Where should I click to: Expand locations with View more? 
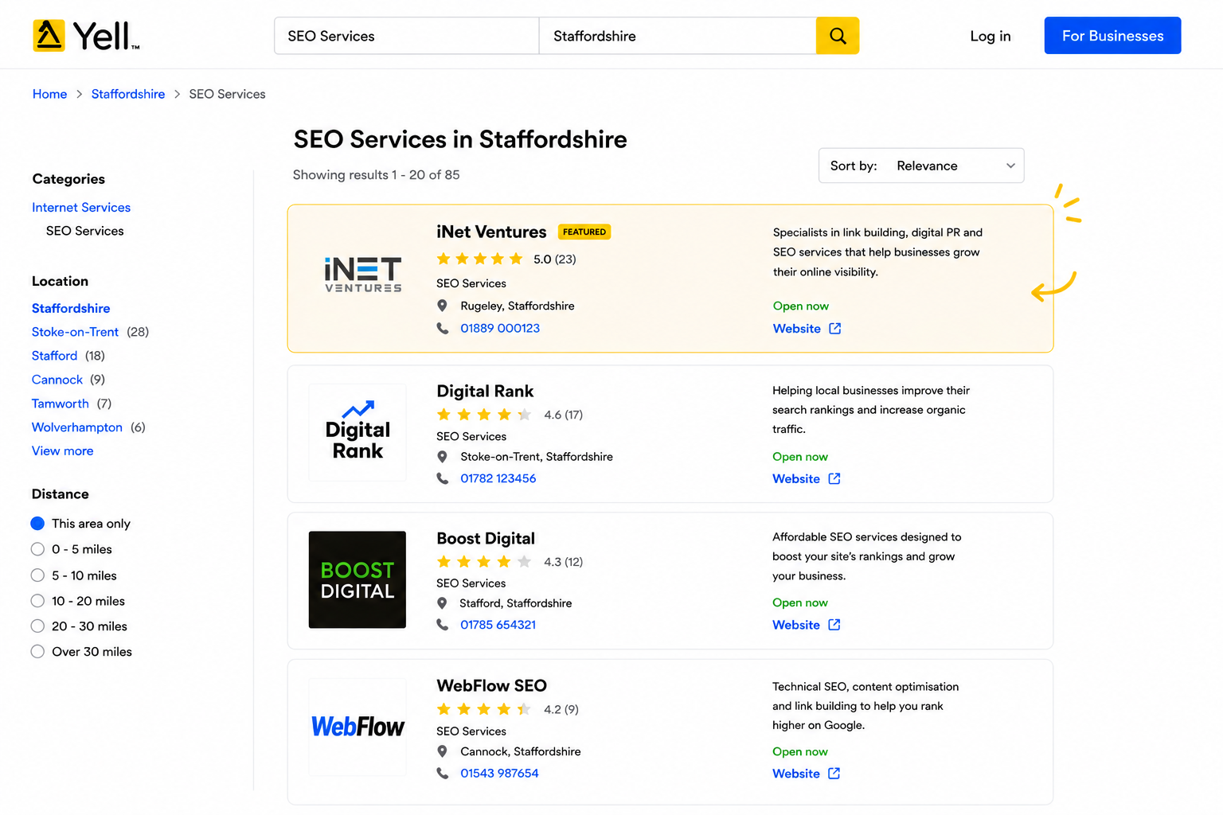[62, 450]
